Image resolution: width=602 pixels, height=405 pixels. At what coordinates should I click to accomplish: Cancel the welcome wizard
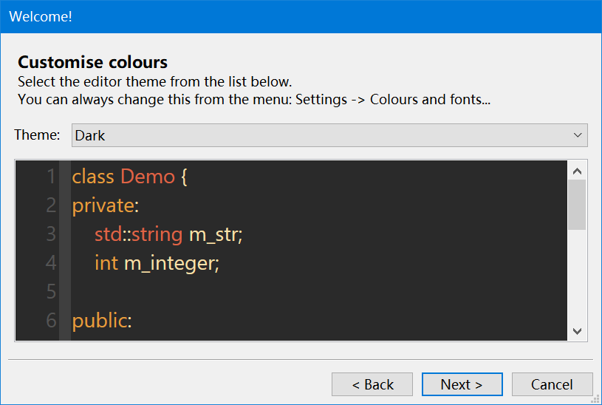552,384
